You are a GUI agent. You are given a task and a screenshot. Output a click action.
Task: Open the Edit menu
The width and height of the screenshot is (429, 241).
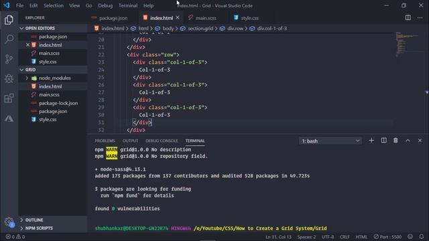click(34, 5)
